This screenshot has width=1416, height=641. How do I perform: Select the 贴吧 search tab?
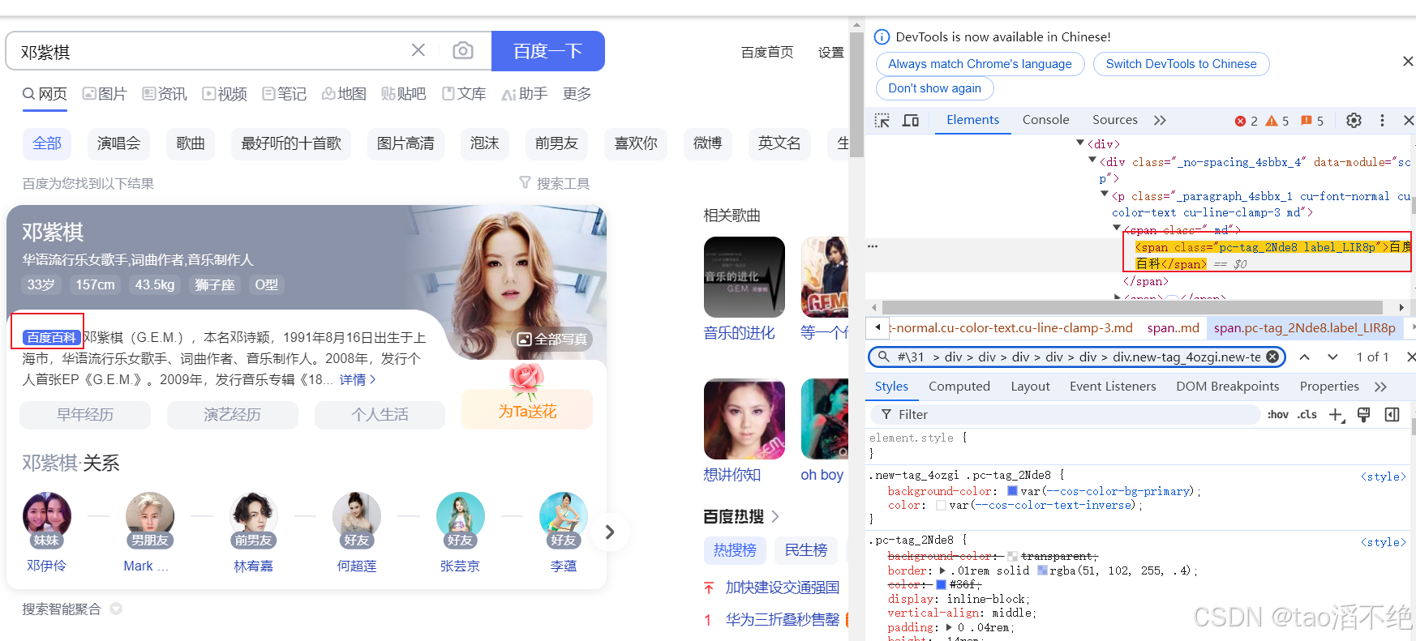pyautogui.click(x=404, y=94)
